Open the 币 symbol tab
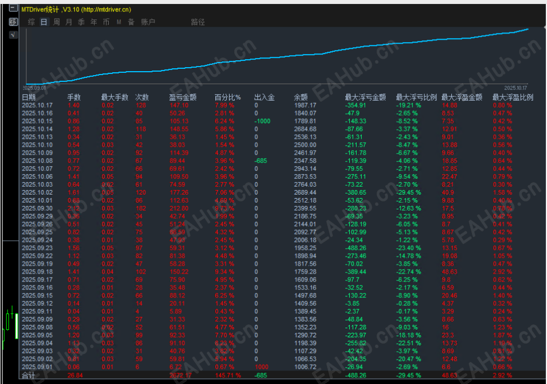The image size is (547, 384). point(106,22)
